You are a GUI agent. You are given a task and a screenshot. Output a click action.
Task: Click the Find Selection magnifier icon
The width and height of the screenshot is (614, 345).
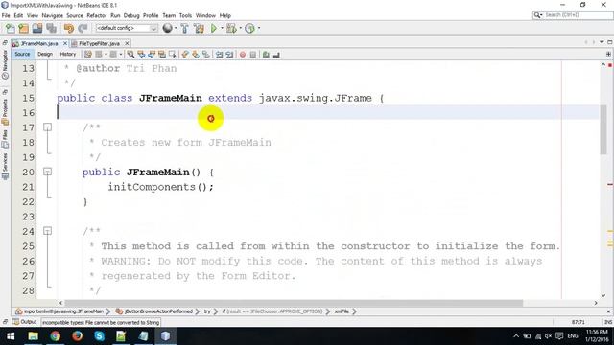(x=130, y=55)
